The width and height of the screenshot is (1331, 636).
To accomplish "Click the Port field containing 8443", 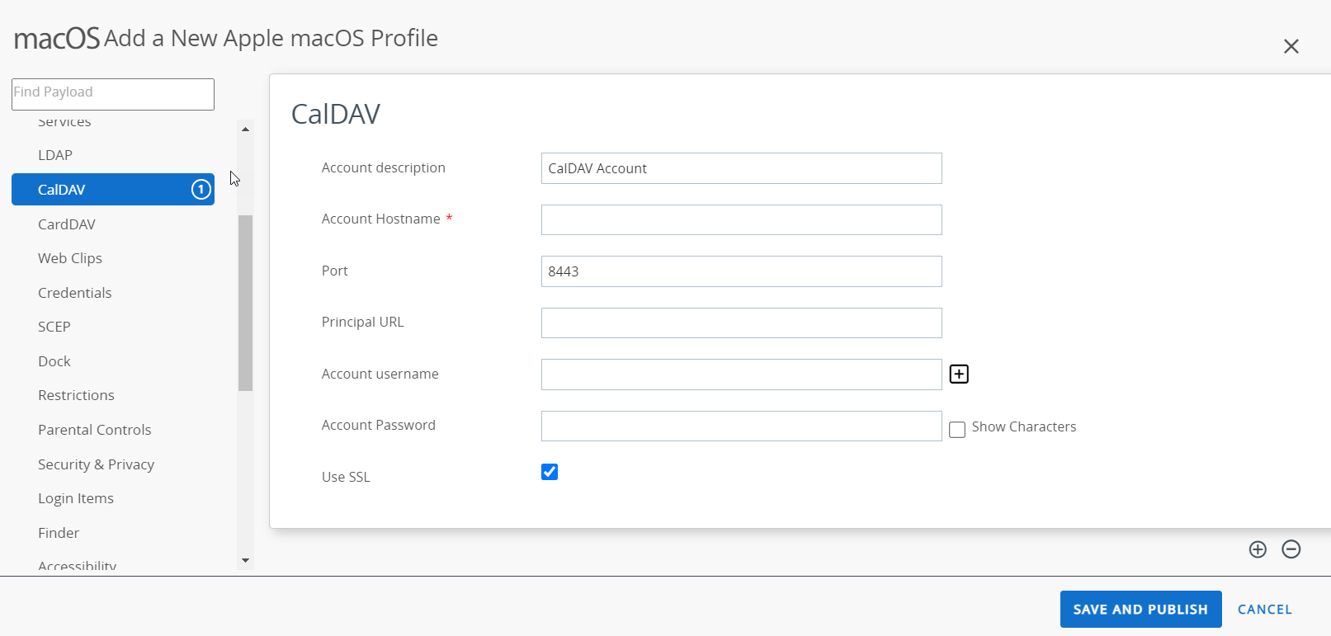I will pos(741,271).
